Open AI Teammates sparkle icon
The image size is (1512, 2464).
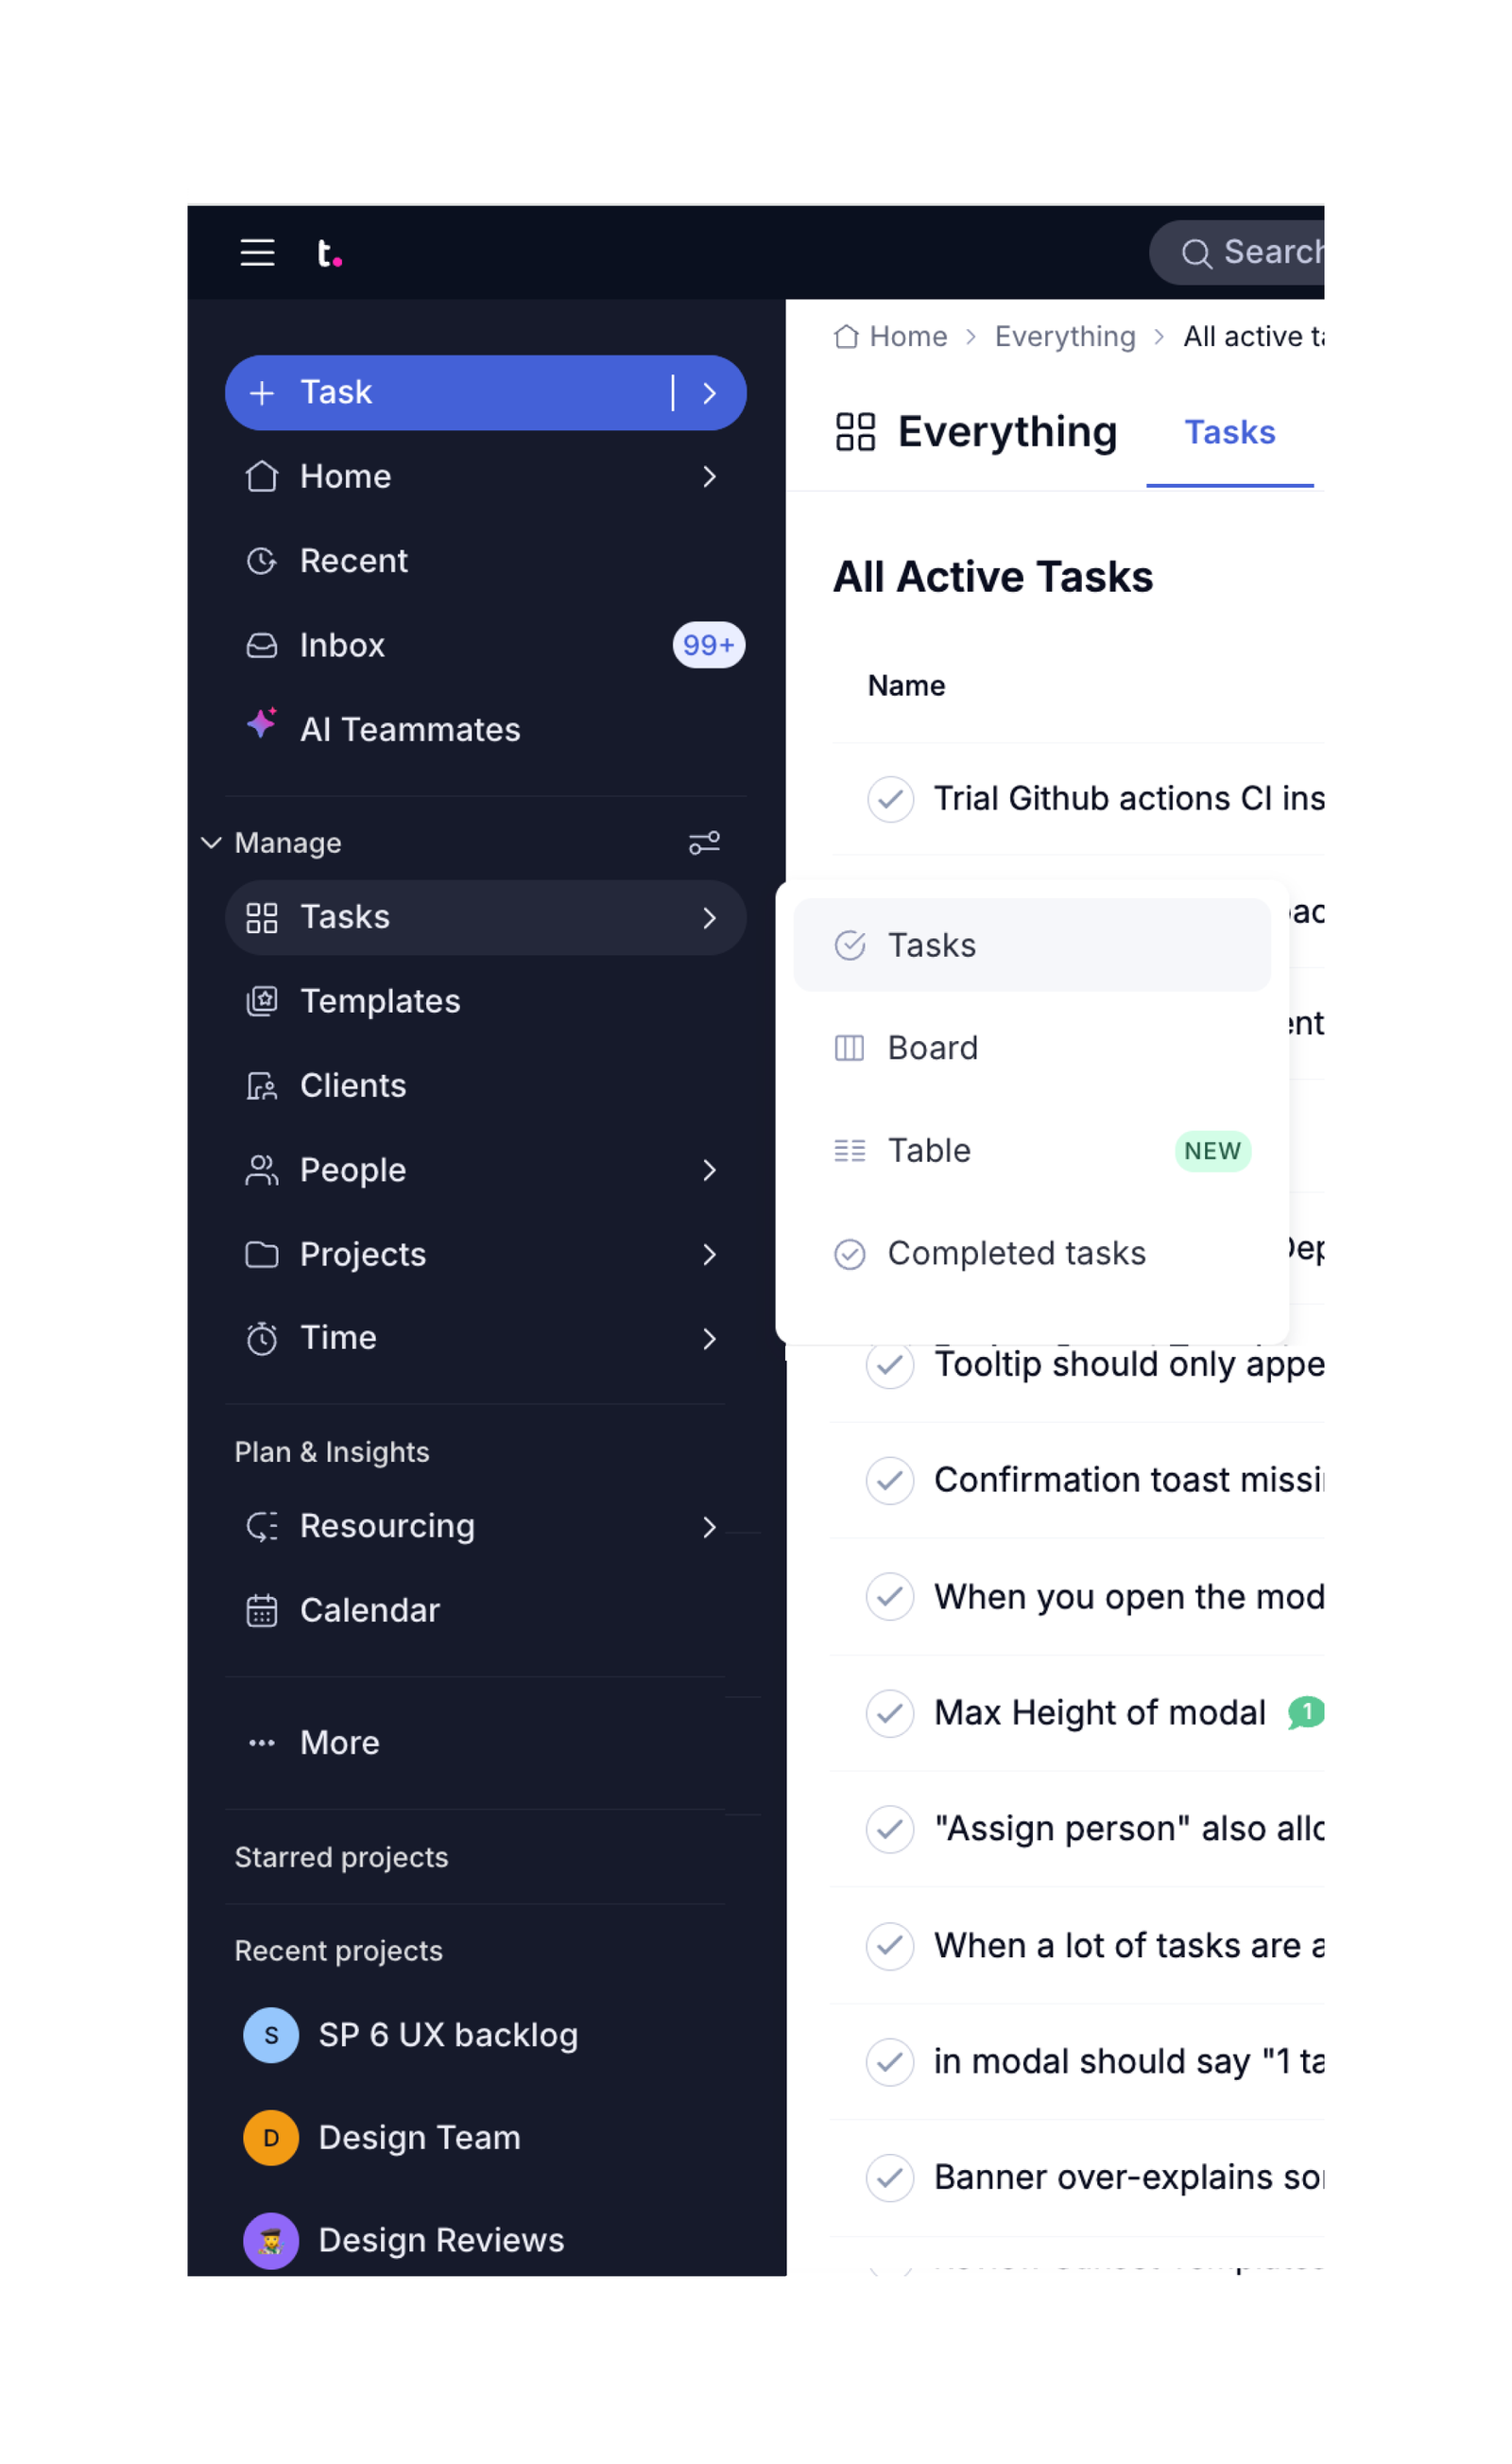click(x=262, y=723)
